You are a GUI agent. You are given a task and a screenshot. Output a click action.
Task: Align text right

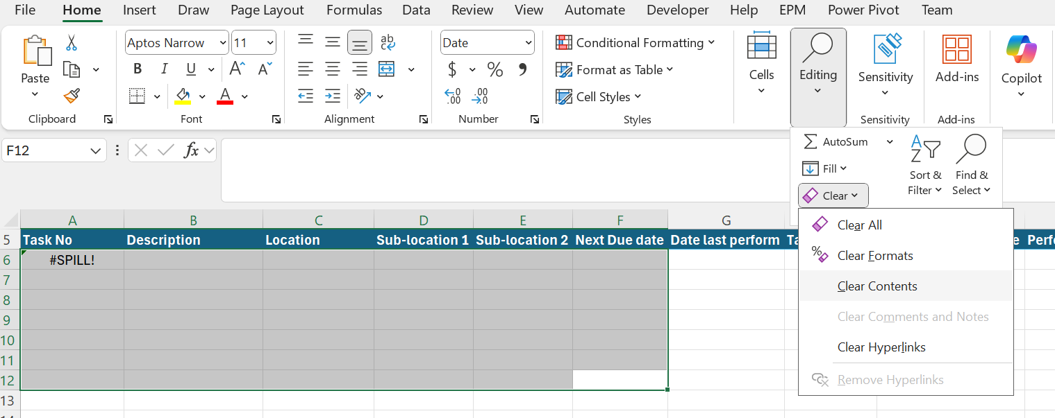click(x=360, y=69)
